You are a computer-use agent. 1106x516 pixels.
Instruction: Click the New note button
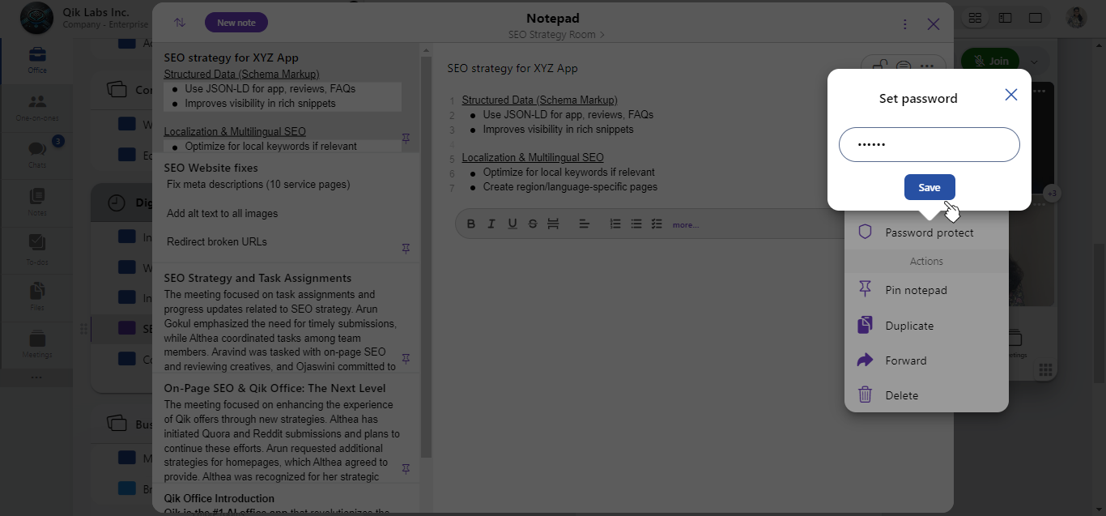click(236, 23)
